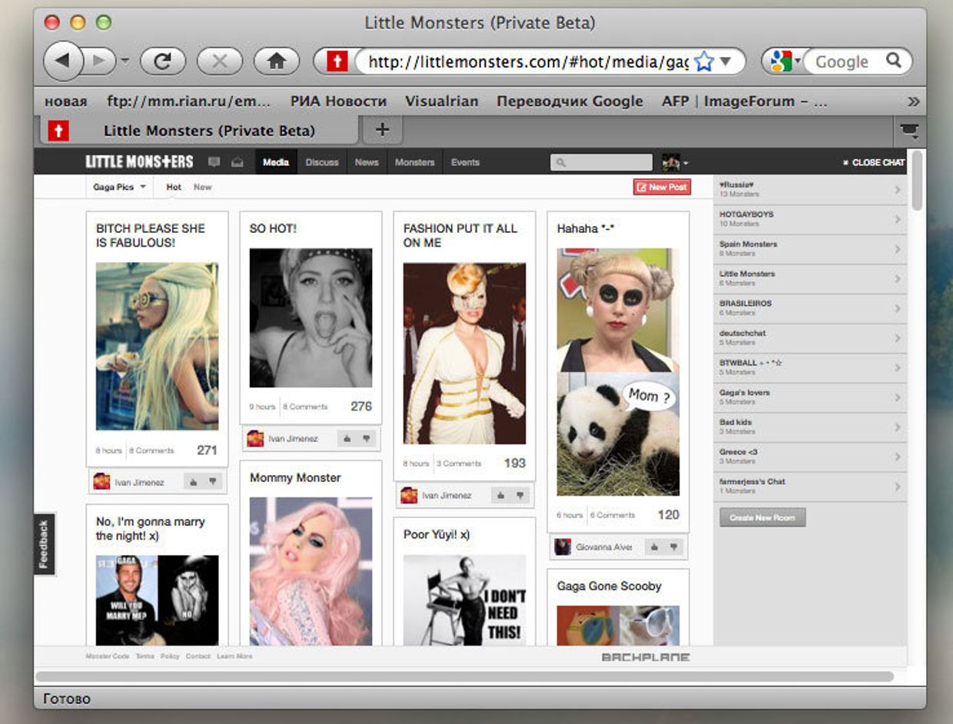This screenshot has height=724, width=953.
Task: Click the site favicon in the address bar
Action: click(337, 61)
